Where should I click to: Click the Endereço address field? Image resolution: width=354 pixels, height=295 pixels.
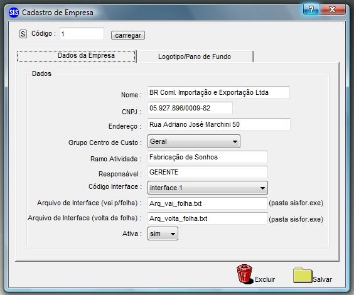click(x=219, y=124)
